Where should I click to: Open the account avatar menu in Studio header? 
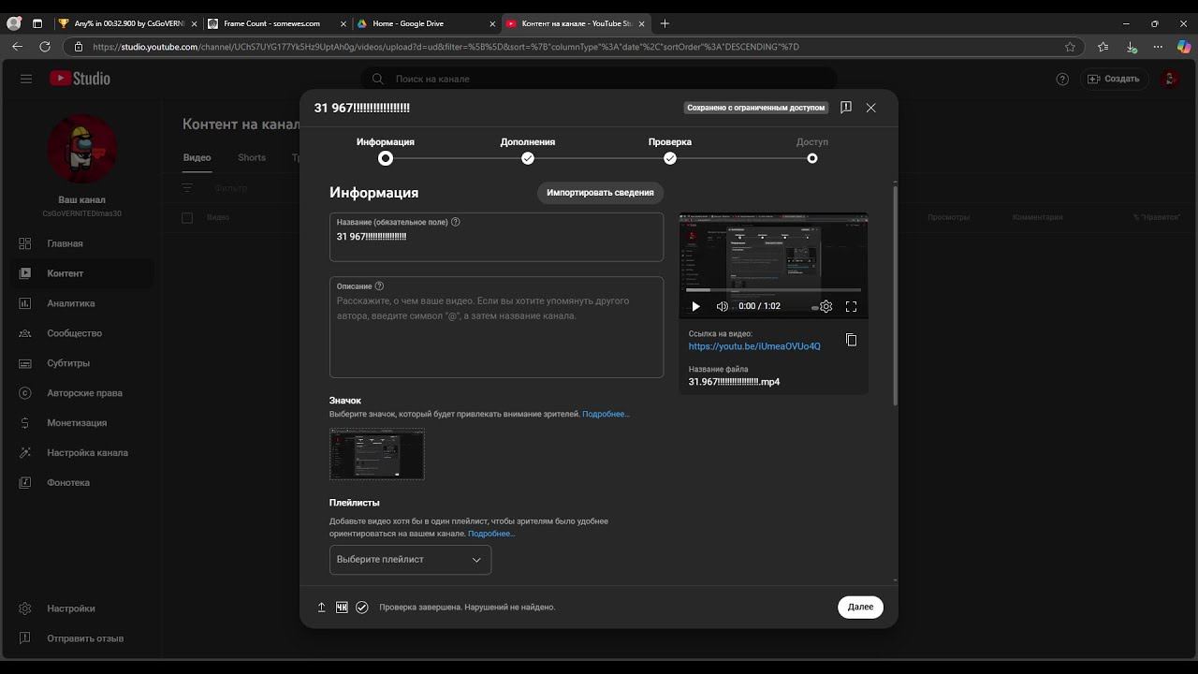(1170, 79)
